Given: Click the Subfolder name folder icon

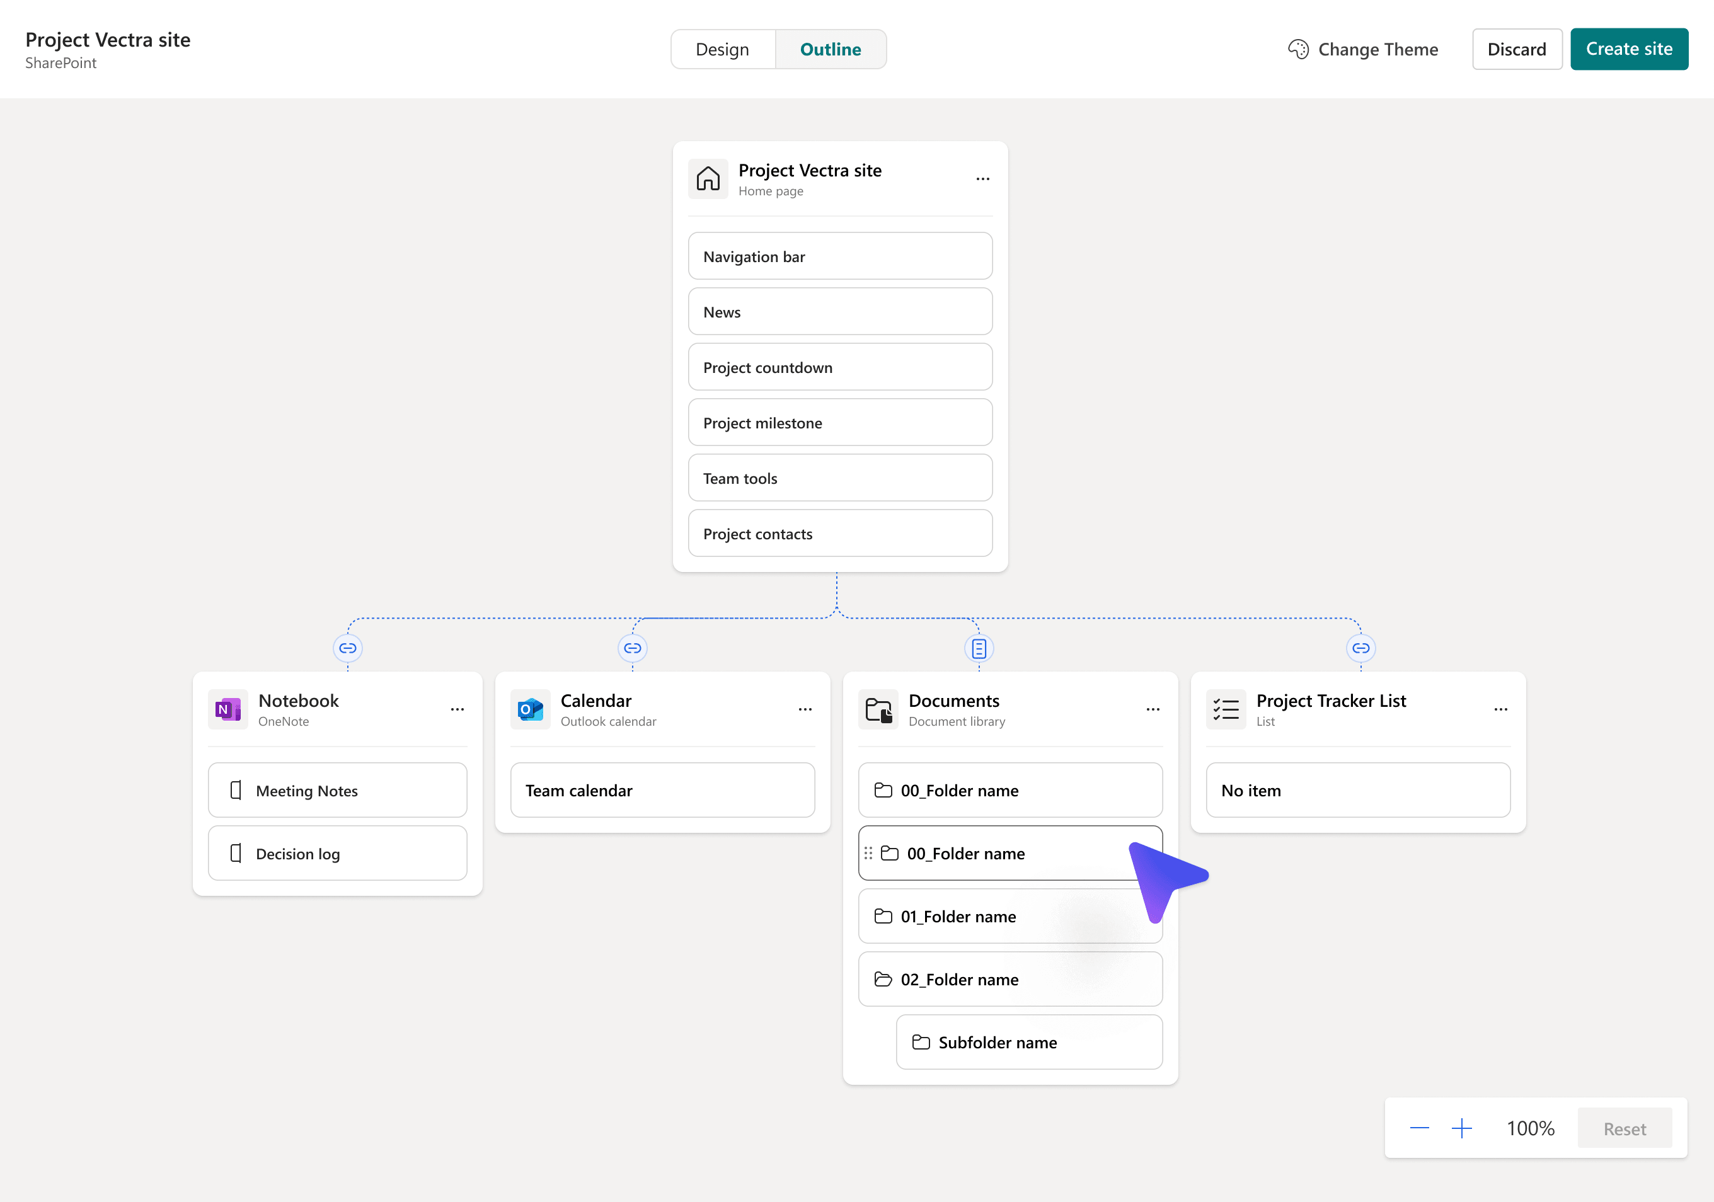Looking at the screenshot, I should tap(921, 1043).
